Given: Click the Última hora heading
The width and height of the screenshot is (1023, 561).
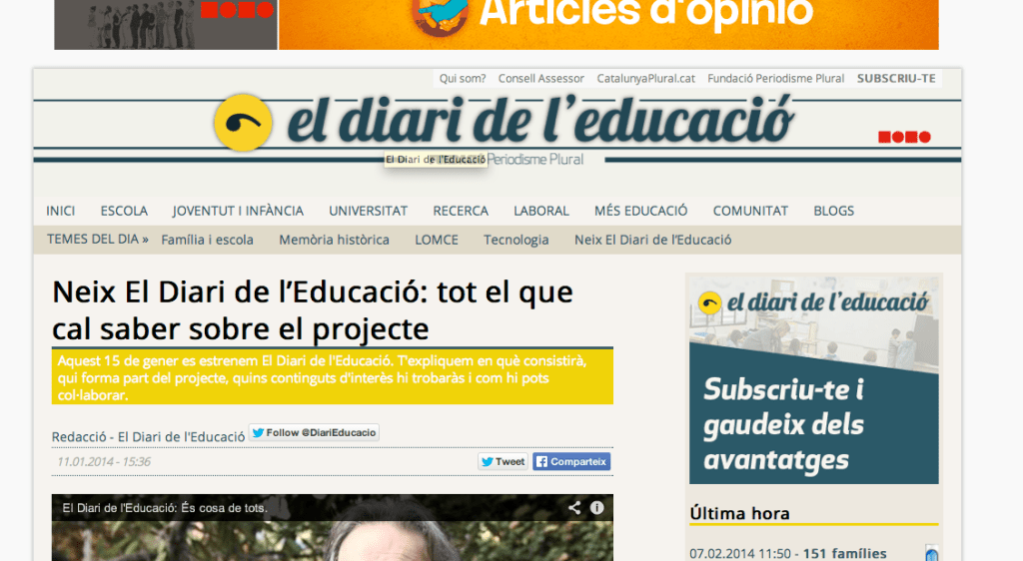Looking at the screenshot, I should click(740, 513).
